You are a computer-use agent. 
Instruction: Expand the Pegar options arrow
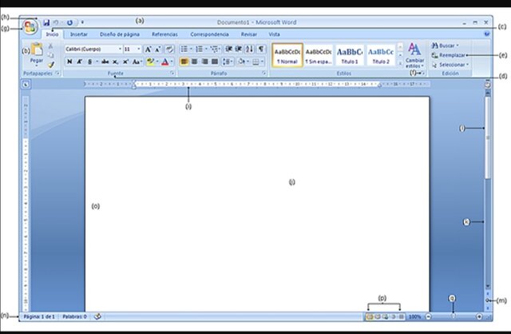tap(37, 66)
